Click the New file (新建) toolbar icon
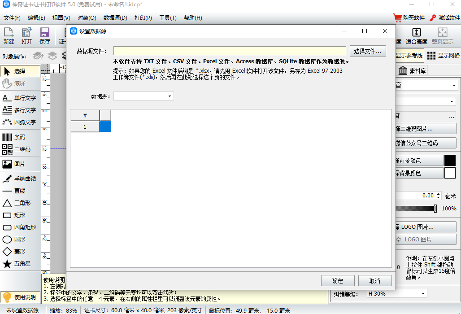This screenshot has height=314, width=461. (x=9, y=36)
